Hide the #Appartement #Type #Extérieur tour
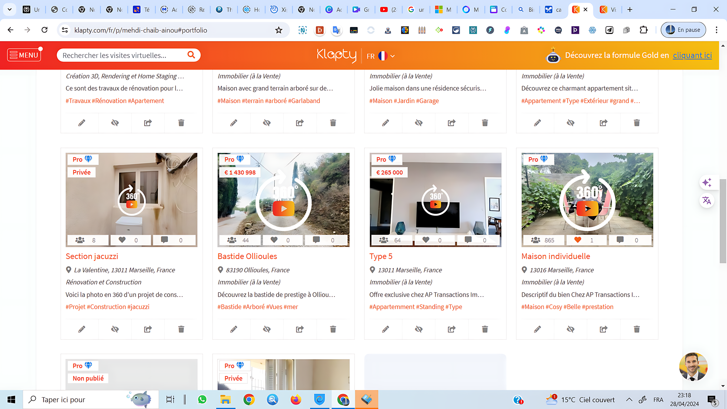 pos(570,123)
